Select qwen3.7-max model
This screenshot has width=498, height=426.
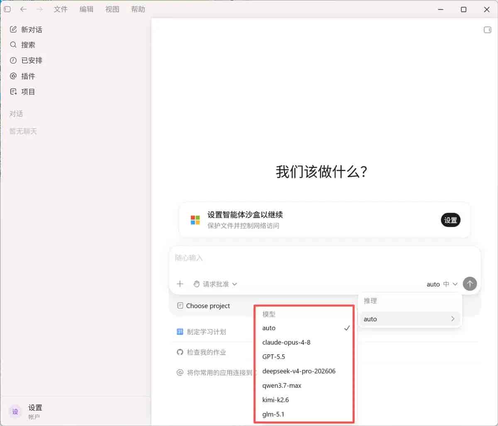click(306, 385)
